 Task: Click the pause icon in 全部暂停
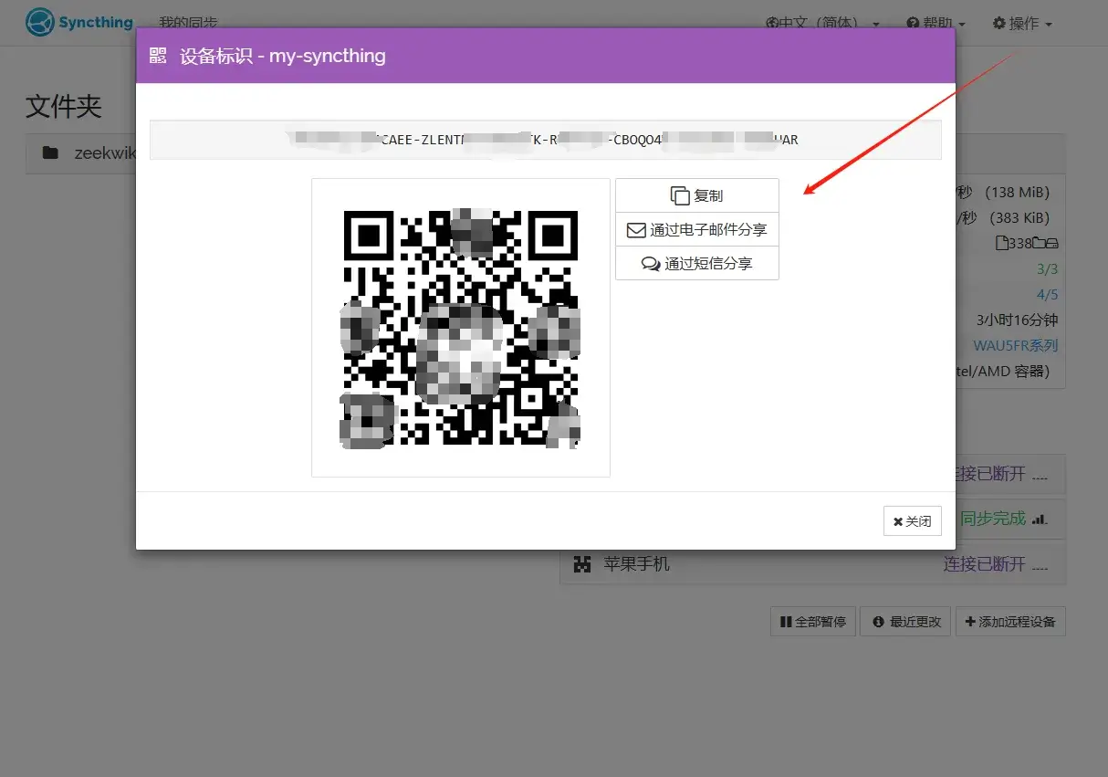[786, 622]
